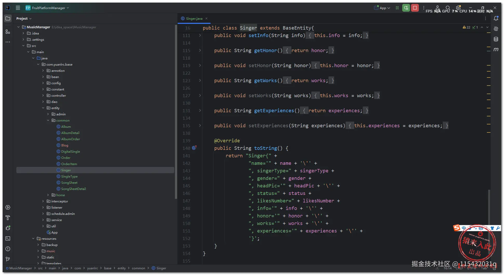Viewport: 504px width, 275px height.
Task: Expand the .settings folder
Action: pyautogui.click(x=23, y=39)
